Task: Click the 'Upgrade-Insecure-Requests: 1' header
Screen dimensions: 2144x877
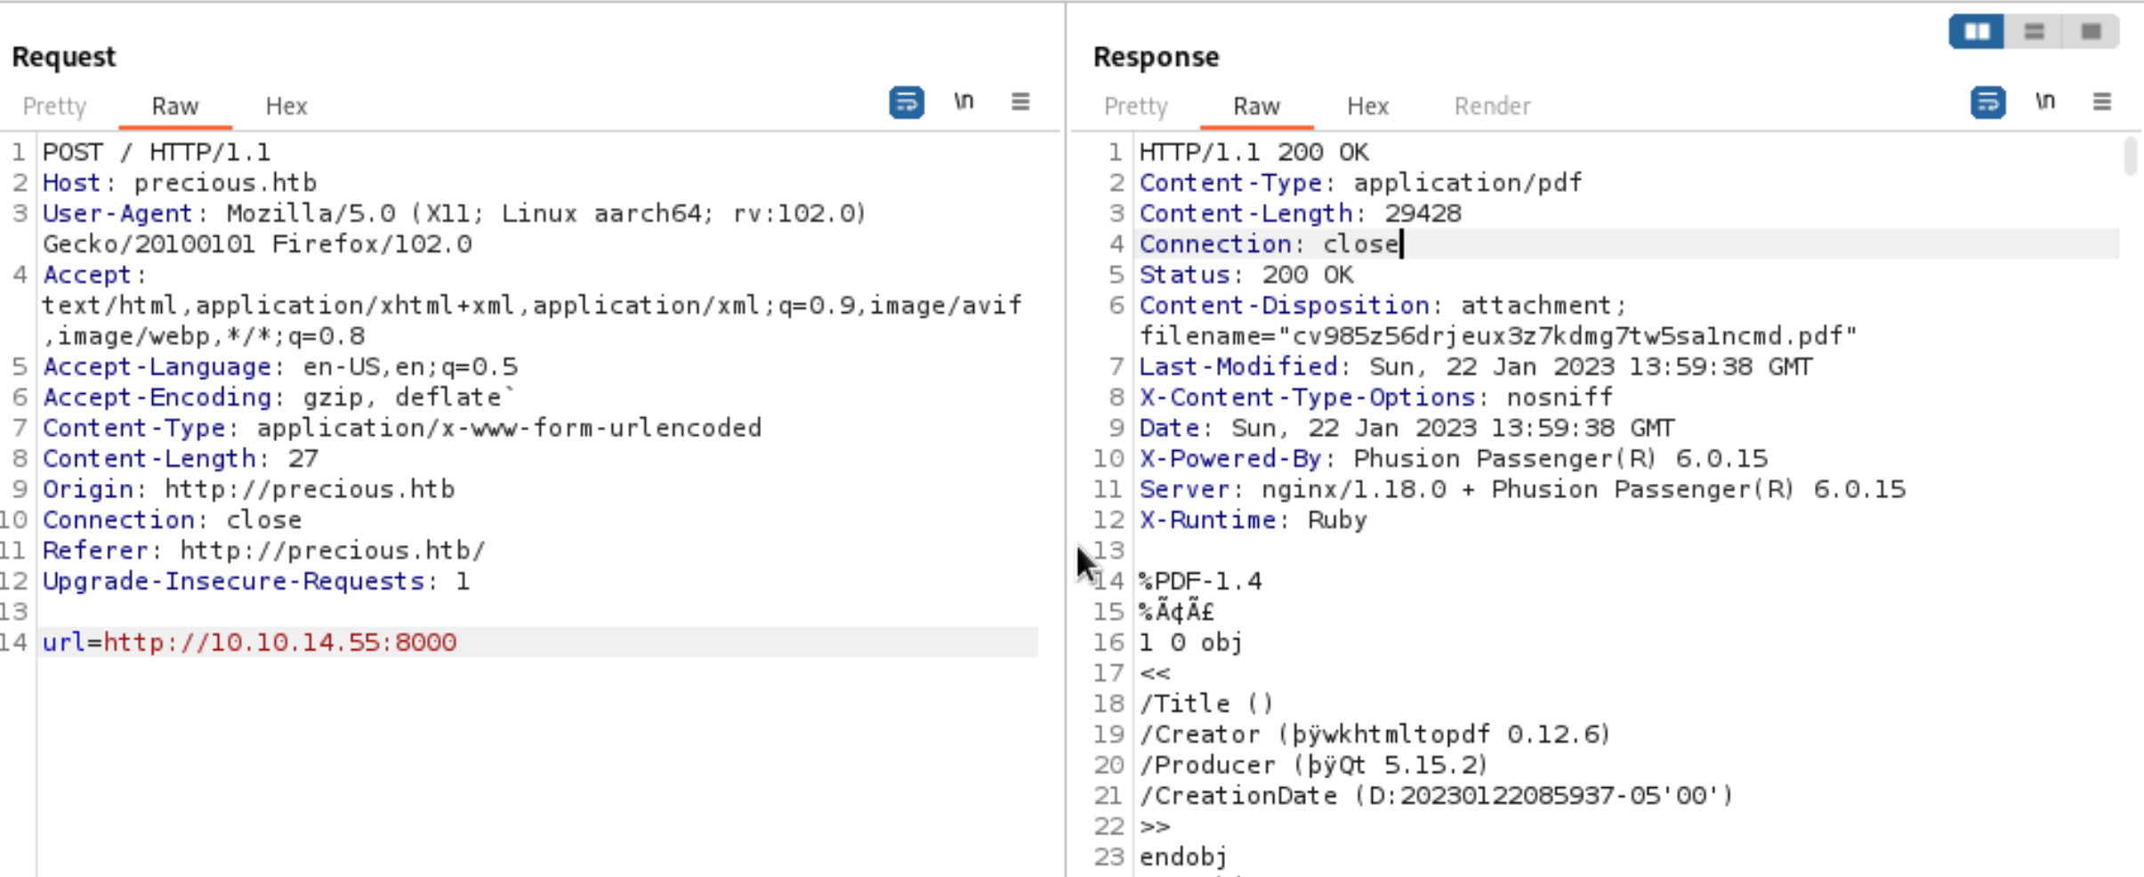Action: point(255,582)
